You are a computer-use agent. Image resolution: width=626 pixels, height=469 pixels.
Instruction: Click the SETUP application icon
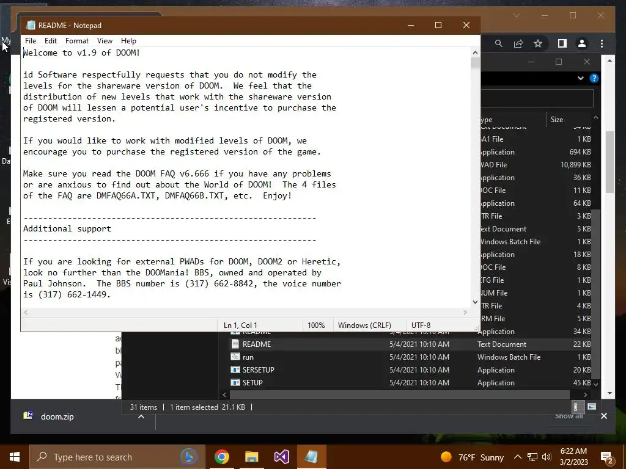coord(235,382)
